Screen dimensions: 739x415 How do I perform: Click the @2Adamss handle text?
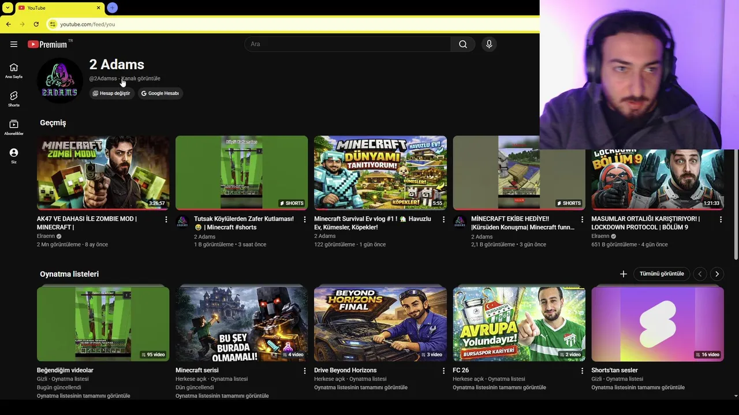(x=103, y=78)
